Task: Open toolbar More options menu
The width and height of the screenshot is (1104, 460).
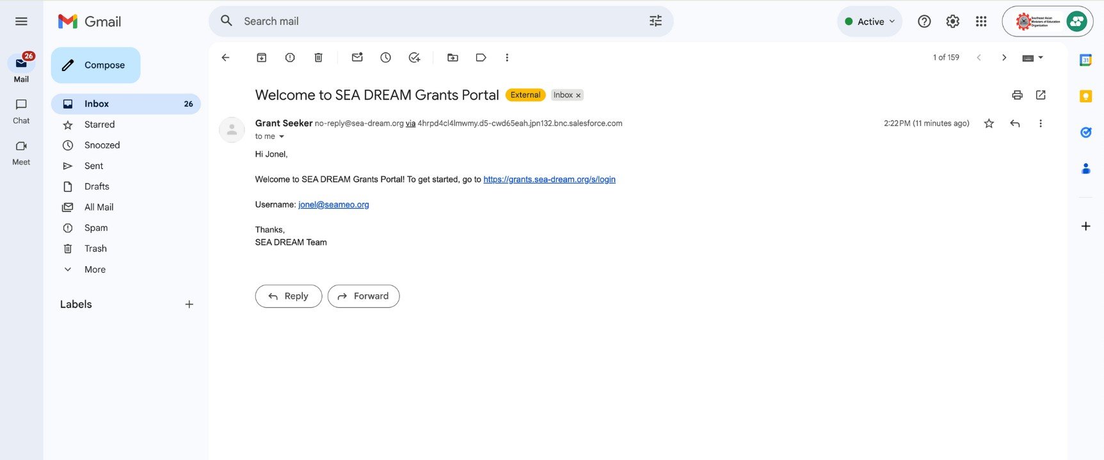Action: click(507, 58)
